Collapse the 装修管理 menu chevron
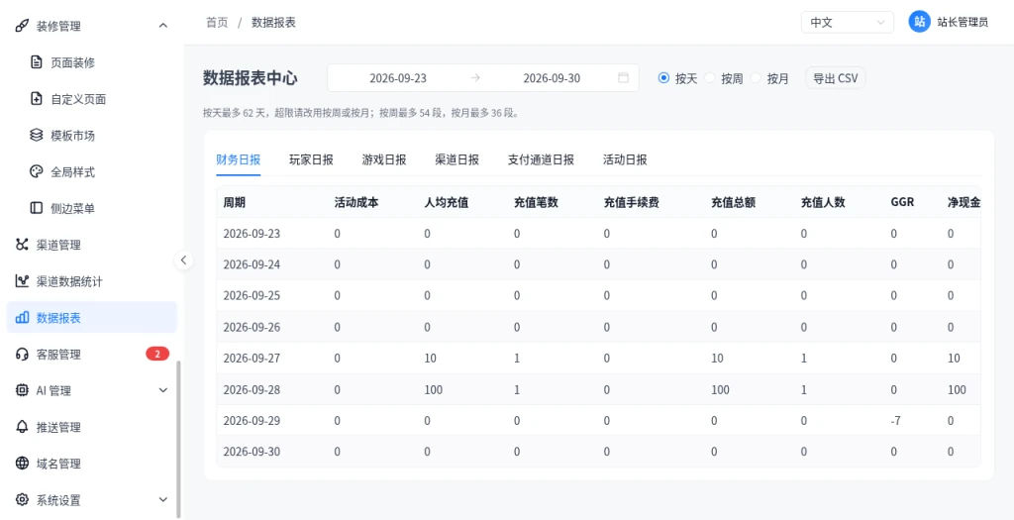Viewport: 1014px width, 520px height. 163,26
